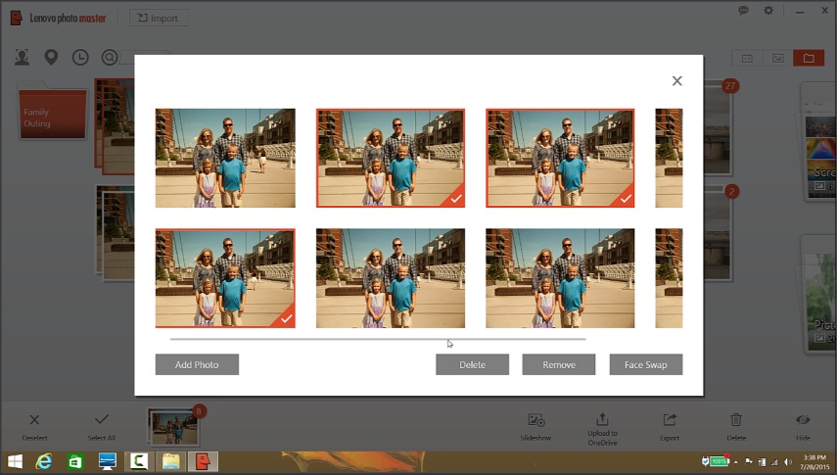
Task: Uncheck the first photo in the bottom row
Action: click(x=225, y=278)
